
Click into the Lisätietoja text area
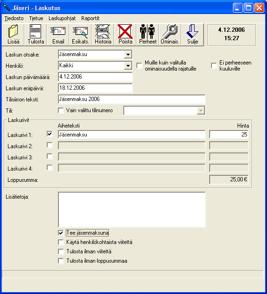(132, 209)
